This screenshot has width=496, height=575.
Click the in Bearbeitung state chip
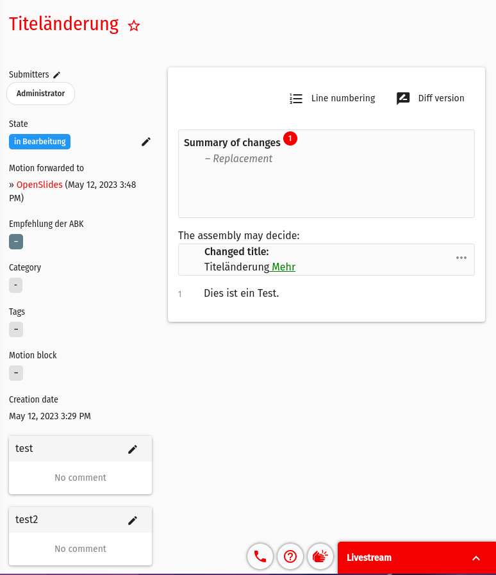[39, 142]
